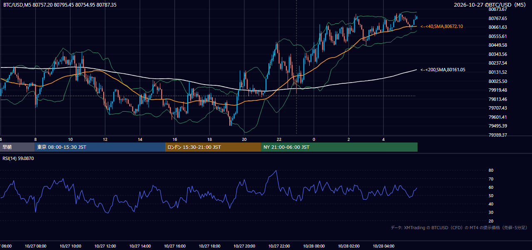The width and height of the screenshot is (532, 250).
Task: Click the BTC/USD,M5 OHLC header text
Action: [x=60, y=5]
